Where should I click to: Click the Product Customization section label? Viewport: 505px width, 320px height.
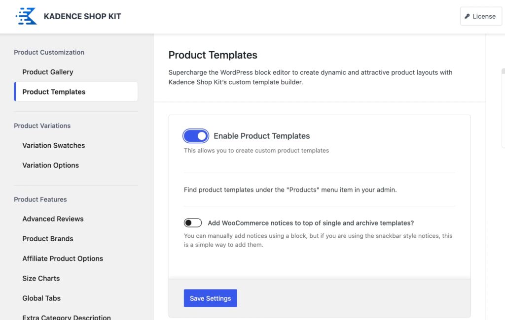coord(49,52)
